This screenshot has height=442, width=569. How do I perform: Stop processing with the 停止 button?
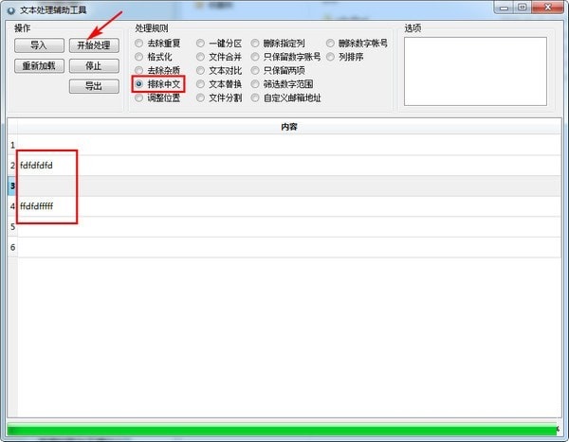94,66
